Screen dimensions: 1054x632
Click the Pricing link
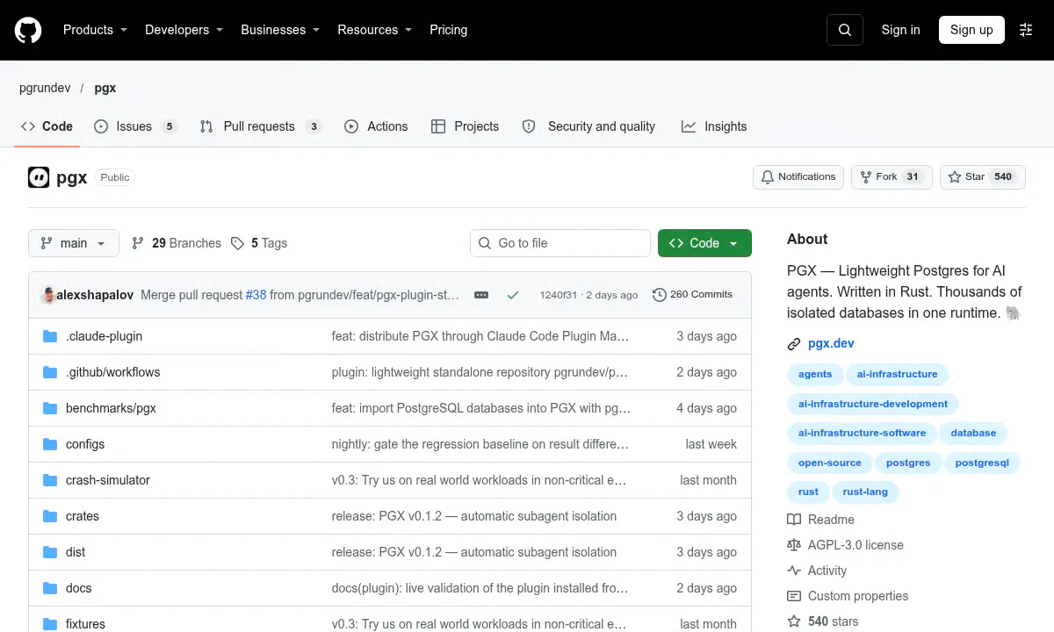pos(448,30)
